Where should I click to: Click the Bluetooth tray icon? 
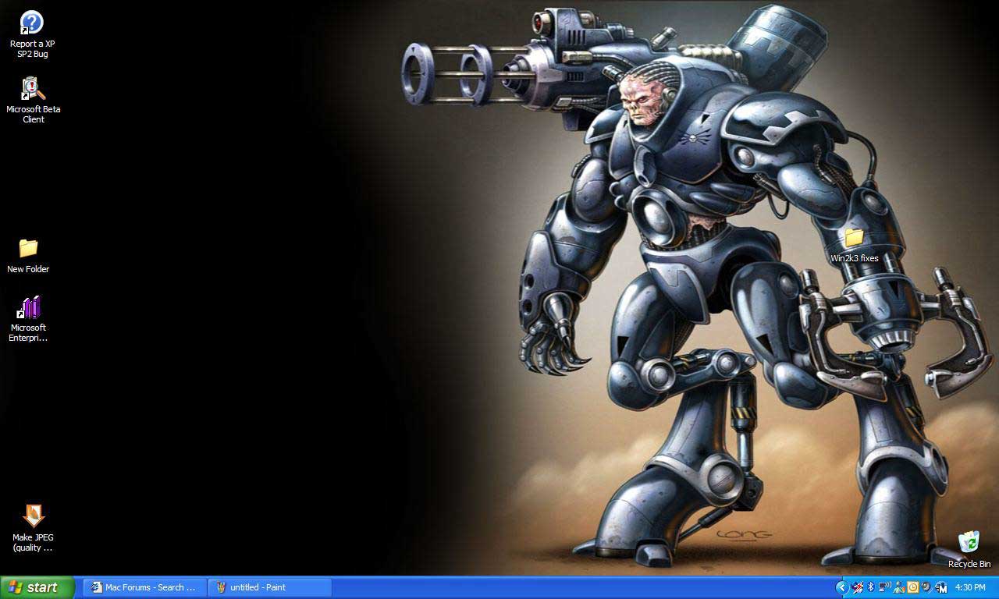coord(871,587)
